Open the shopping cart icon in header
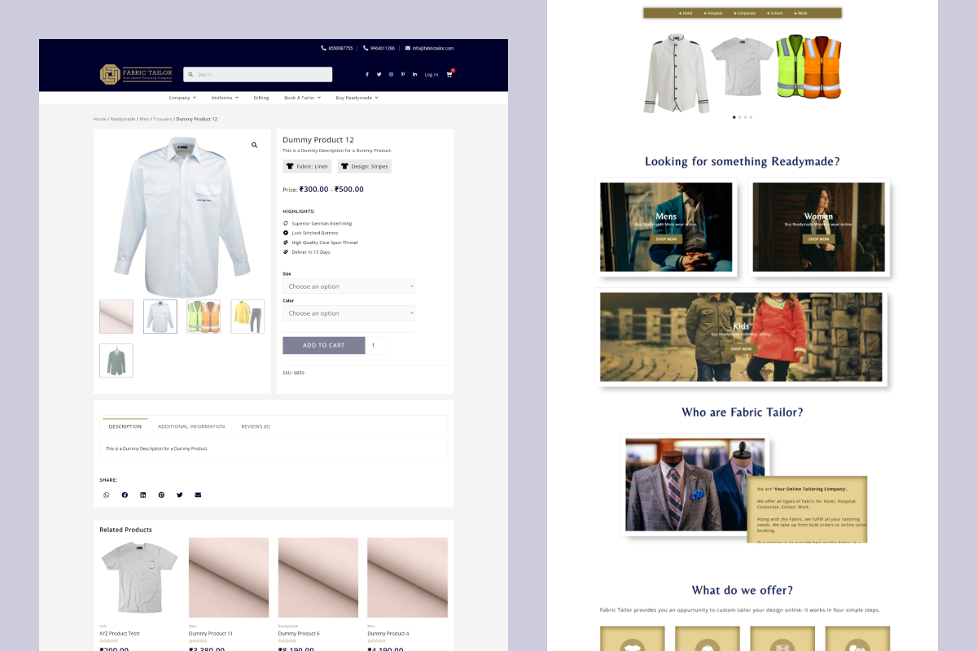This screenshot has width=977, height=651. [x=449, y=74]
